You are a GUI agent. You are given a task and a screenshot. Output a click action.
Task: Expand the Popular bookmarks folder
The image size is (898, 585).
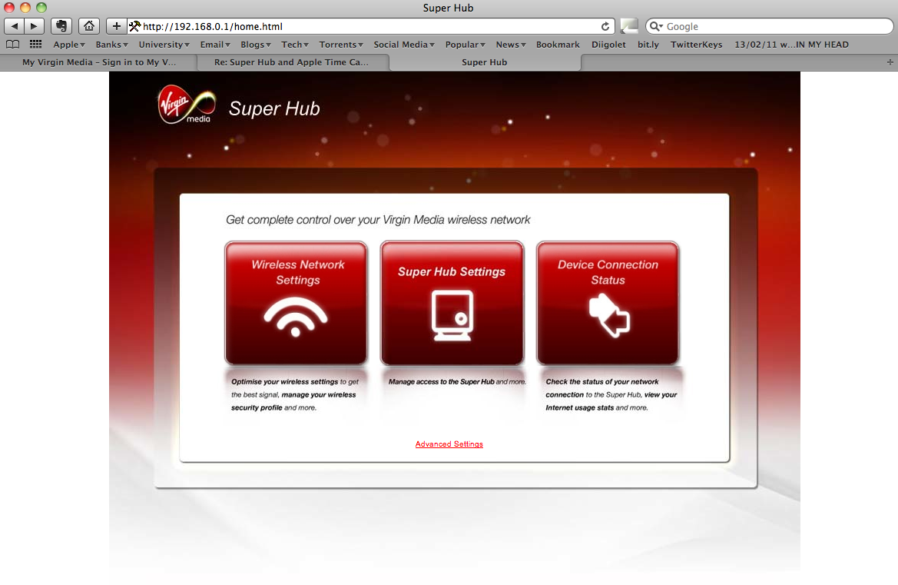click(x=465, y=44)
